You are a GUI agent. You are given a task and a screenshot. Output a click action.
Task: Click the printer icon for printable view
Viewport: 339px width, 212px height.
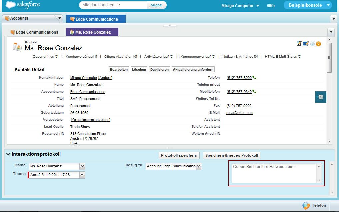point(312,44)
